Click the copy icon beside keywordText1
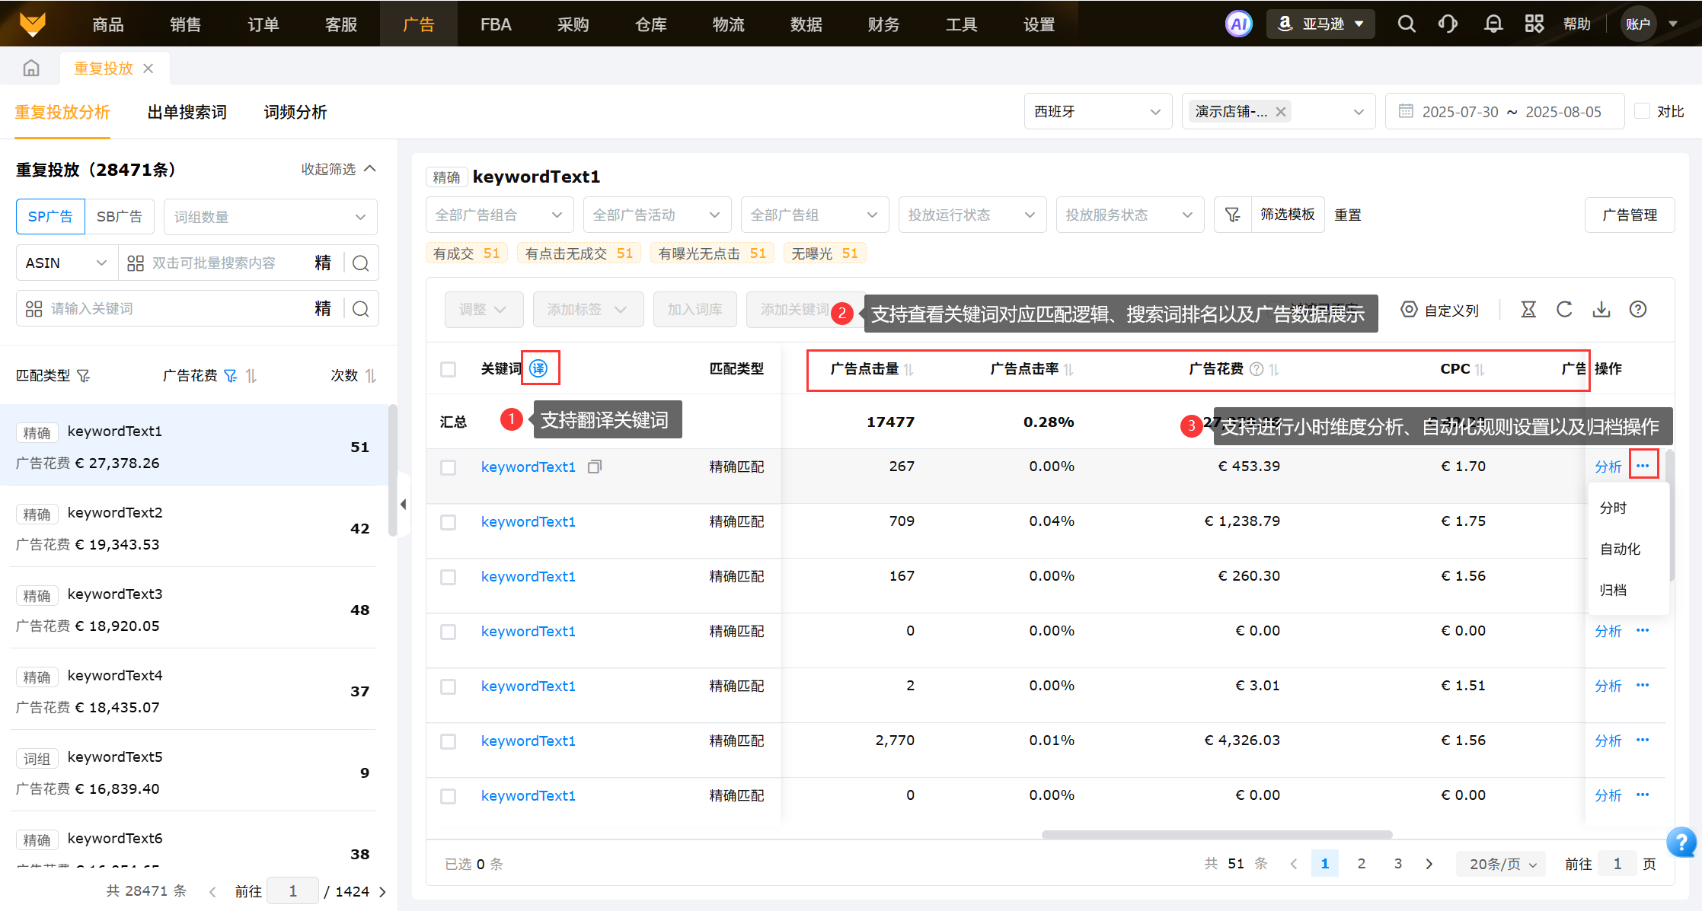 point(595,467)
